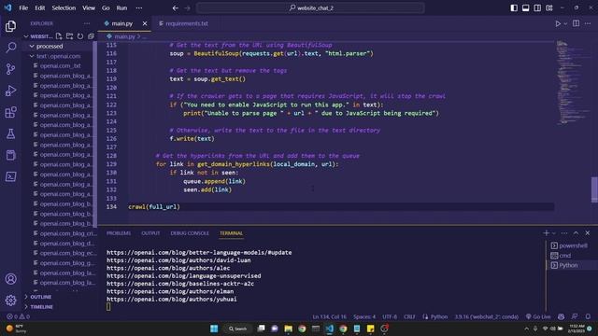Open openai.com_.txt file in Explorer
The height and width of the screenshot is (336, 598).
(x=60, y=66)
